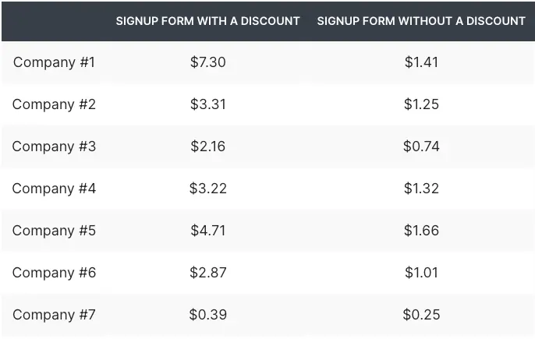Select the Company #3 row label
The image size is (535, 339).
click(54, 147)
